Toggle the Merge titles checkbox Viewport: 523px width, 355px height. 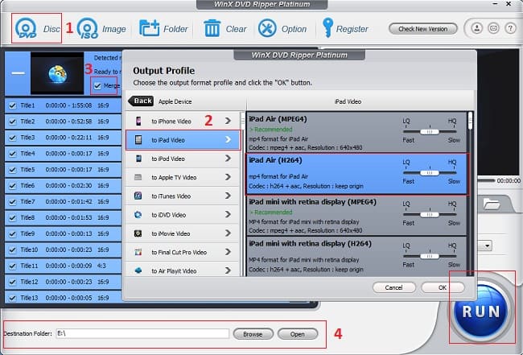[97, 86]
